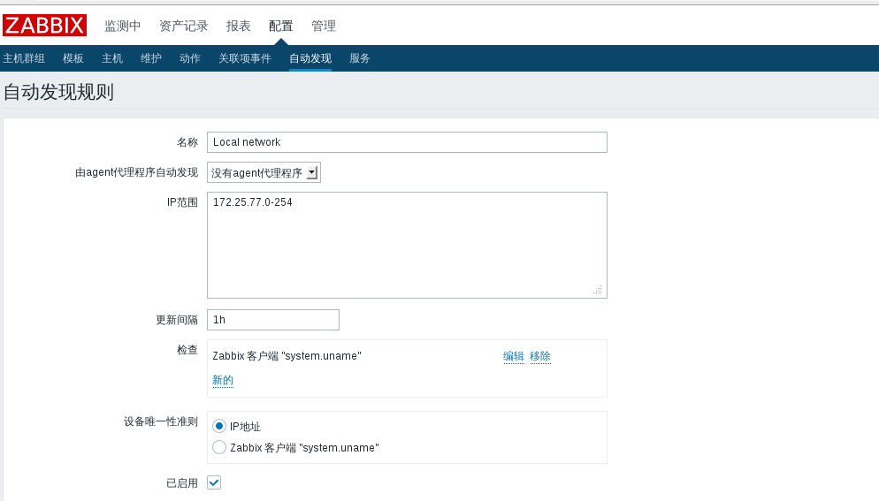Click the 设备唯一性准则 label

click(161, 421)
